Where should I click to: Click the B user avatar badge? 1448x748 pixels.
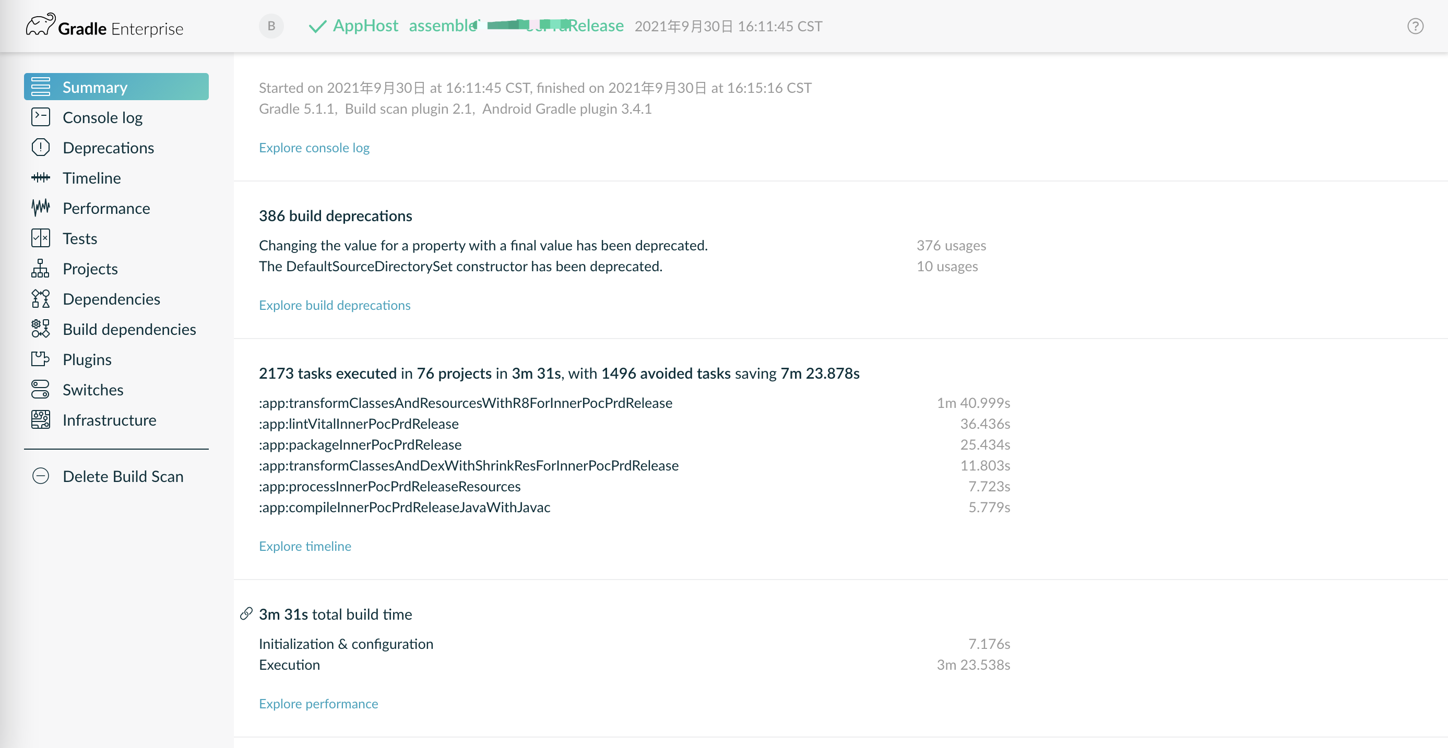coord(271,27)
